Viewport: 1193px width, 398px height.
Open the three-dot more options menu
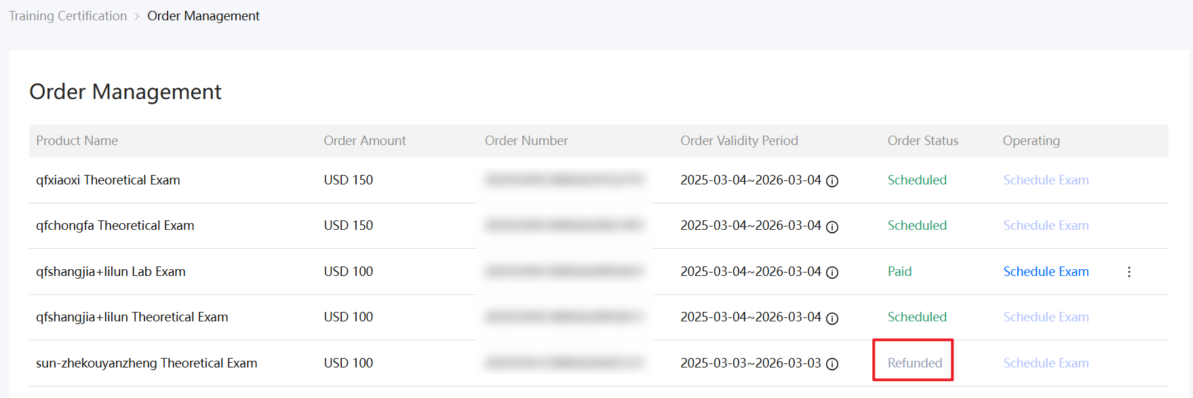(1129, 272)
